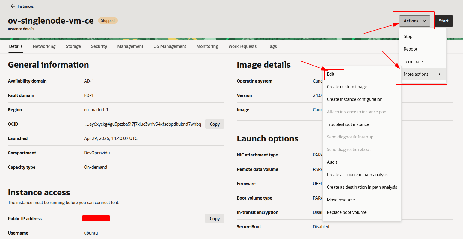The image size is (463, 239).
Task: Click the General information heading
Action: [x=48, y=65]
